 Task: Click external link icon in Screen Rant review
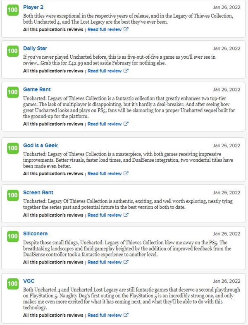[126, 215]
